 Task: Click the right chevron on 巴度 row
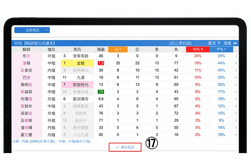click(236, 77)
